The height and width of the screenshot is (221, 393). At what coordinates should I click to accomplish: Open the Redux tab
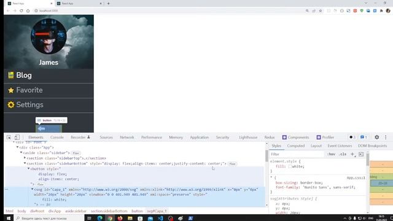pyautogui.click(x=270, y=138)
